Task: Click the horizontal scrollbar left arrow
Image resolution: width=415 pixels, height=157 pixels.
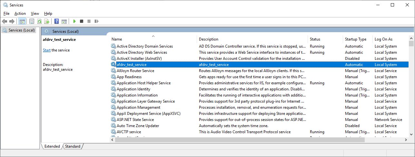Action: [x=112, y=140]
